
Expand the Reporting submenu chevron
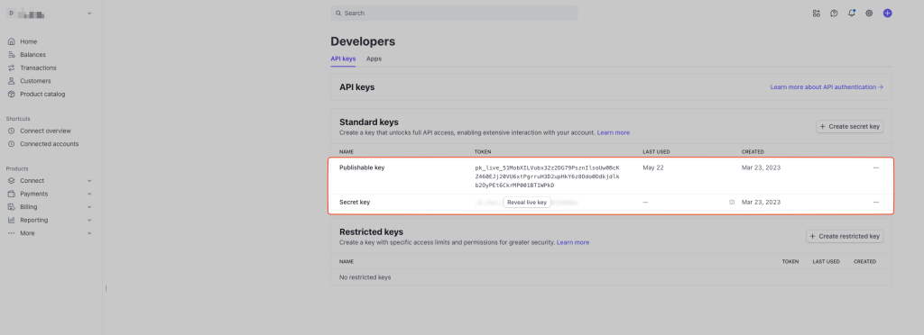click(89, 221)
